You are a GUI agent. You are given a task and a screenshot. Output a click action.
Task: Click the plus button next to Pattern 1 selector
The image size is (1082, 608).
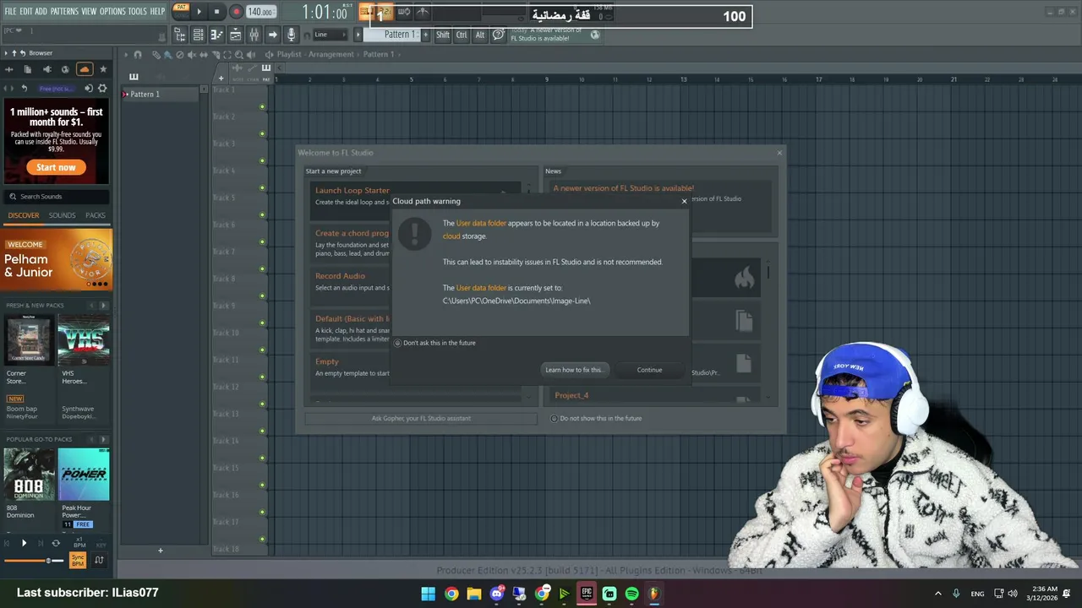(x=425, y=35)
